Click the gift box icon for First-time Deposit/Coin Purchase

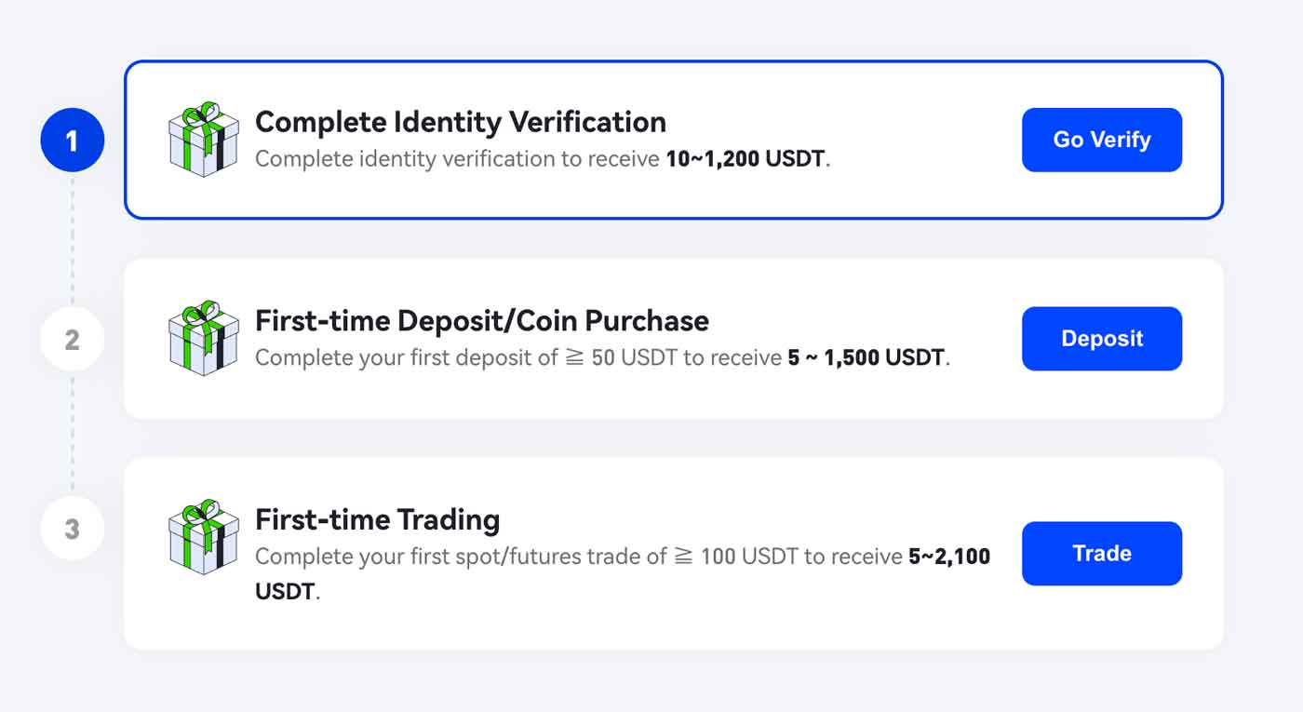click(x=203, y=338)
